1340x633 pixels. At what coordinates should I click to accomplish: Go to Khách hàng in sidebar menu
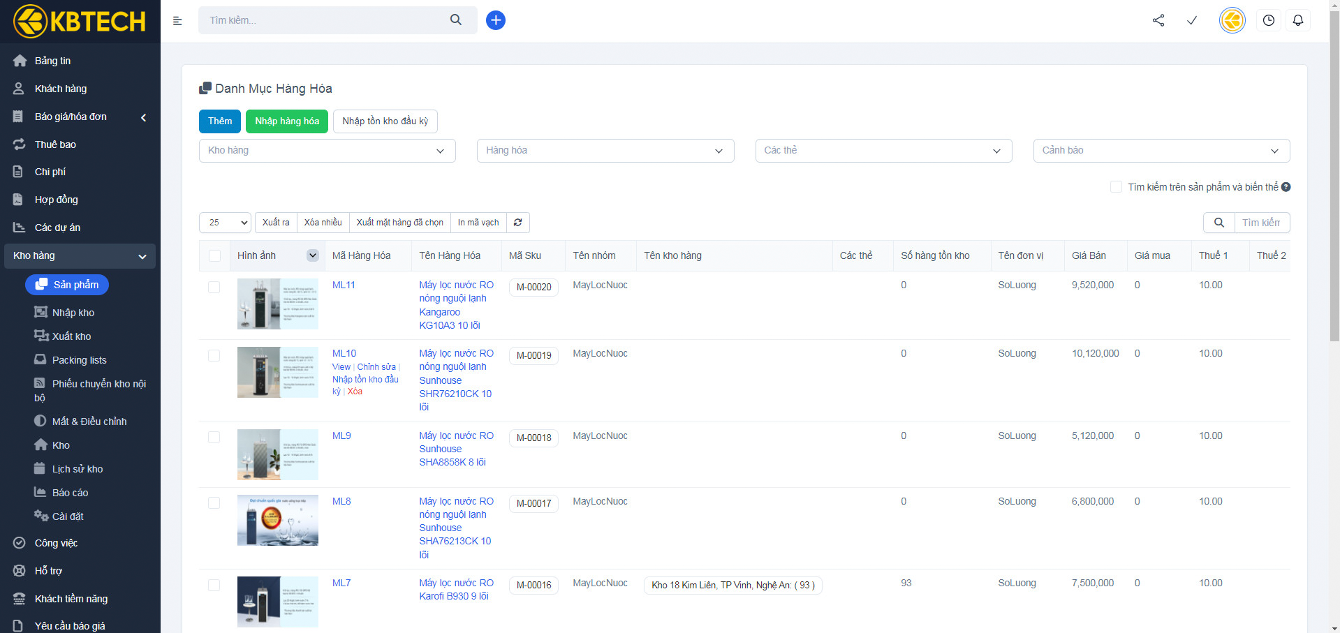(x=61, y=89)
